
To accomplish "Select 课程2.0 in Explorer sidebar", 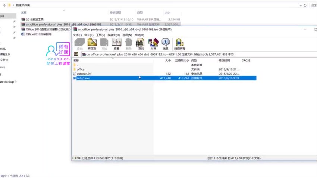I will [5, 54].
